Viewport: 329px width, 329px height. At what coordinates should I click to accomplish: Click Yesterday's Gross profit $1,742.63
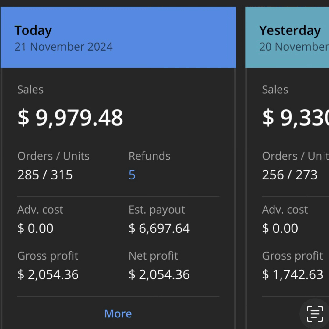pyautogui.click(x=292, y=274)
